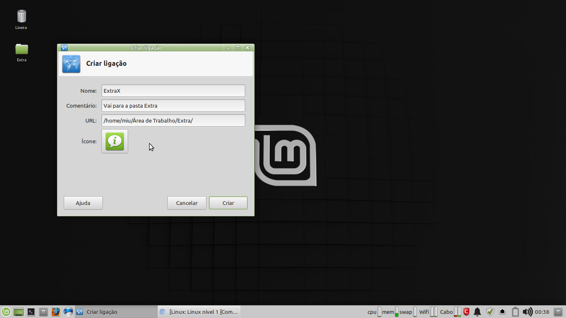Click the swap usage monitor in panel

pos(408,312)
